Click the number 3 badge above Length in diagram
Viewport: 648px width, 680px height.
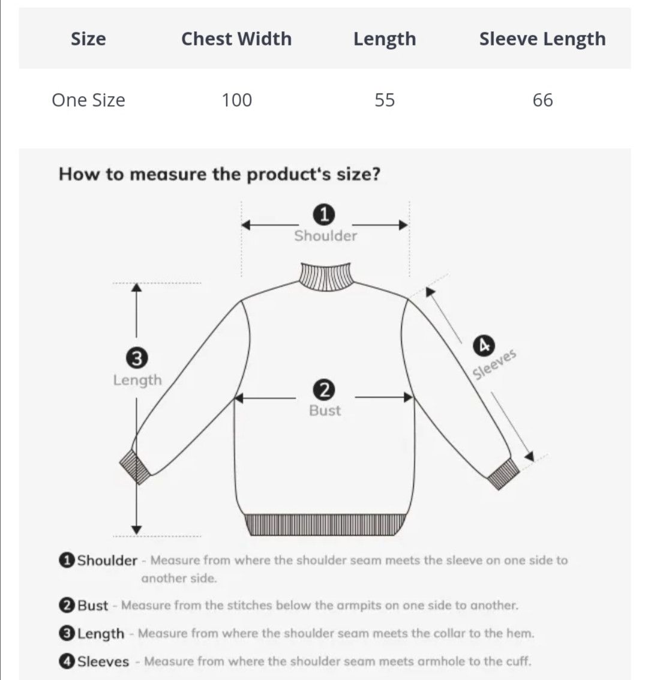137,359
